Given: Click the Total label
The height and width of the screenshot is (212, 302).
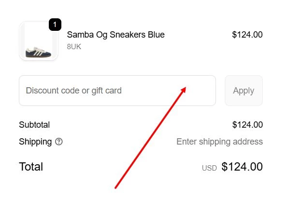Looking at the screenshot, I should coord(31,167).
